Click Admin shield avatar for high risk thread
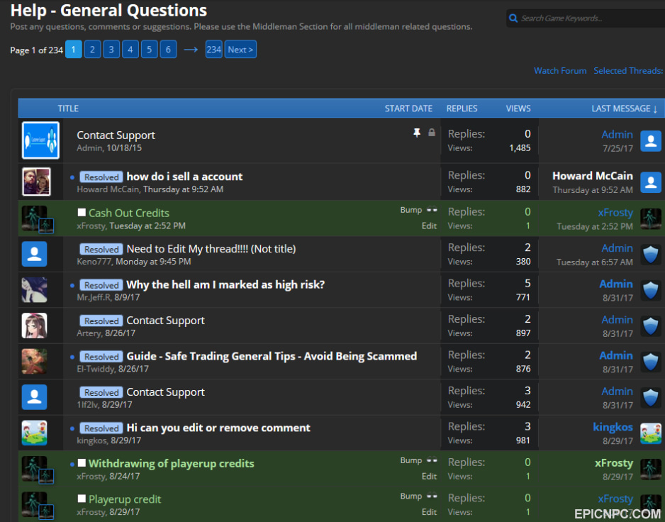The height and width of the screenshot is (522, 665). pos(651,290)
